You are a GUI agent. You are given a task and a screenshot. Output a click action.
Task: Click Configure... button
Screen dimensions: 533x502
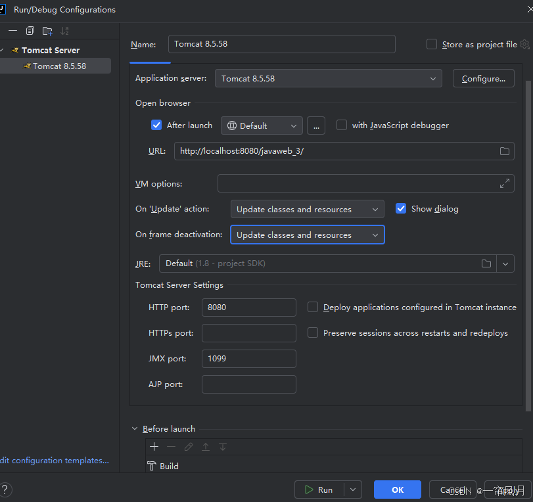[x=483, y=78]
